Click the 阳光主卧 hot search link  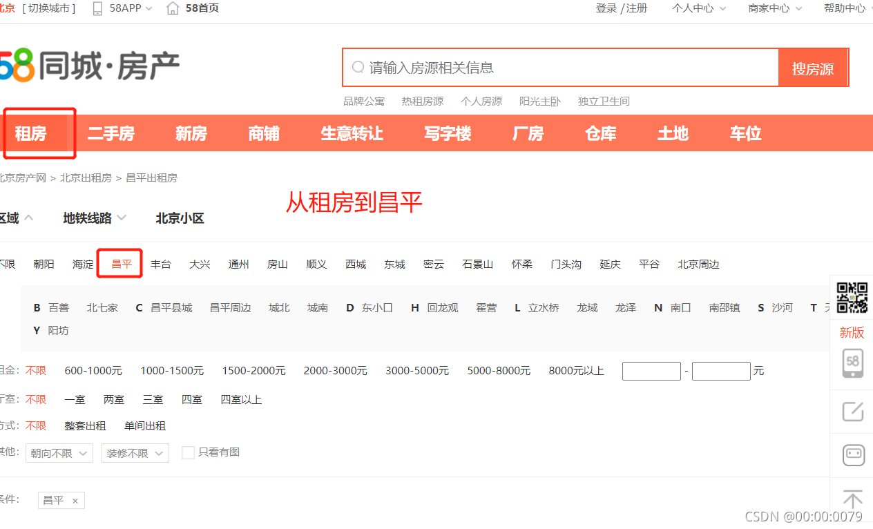point(540,101)
